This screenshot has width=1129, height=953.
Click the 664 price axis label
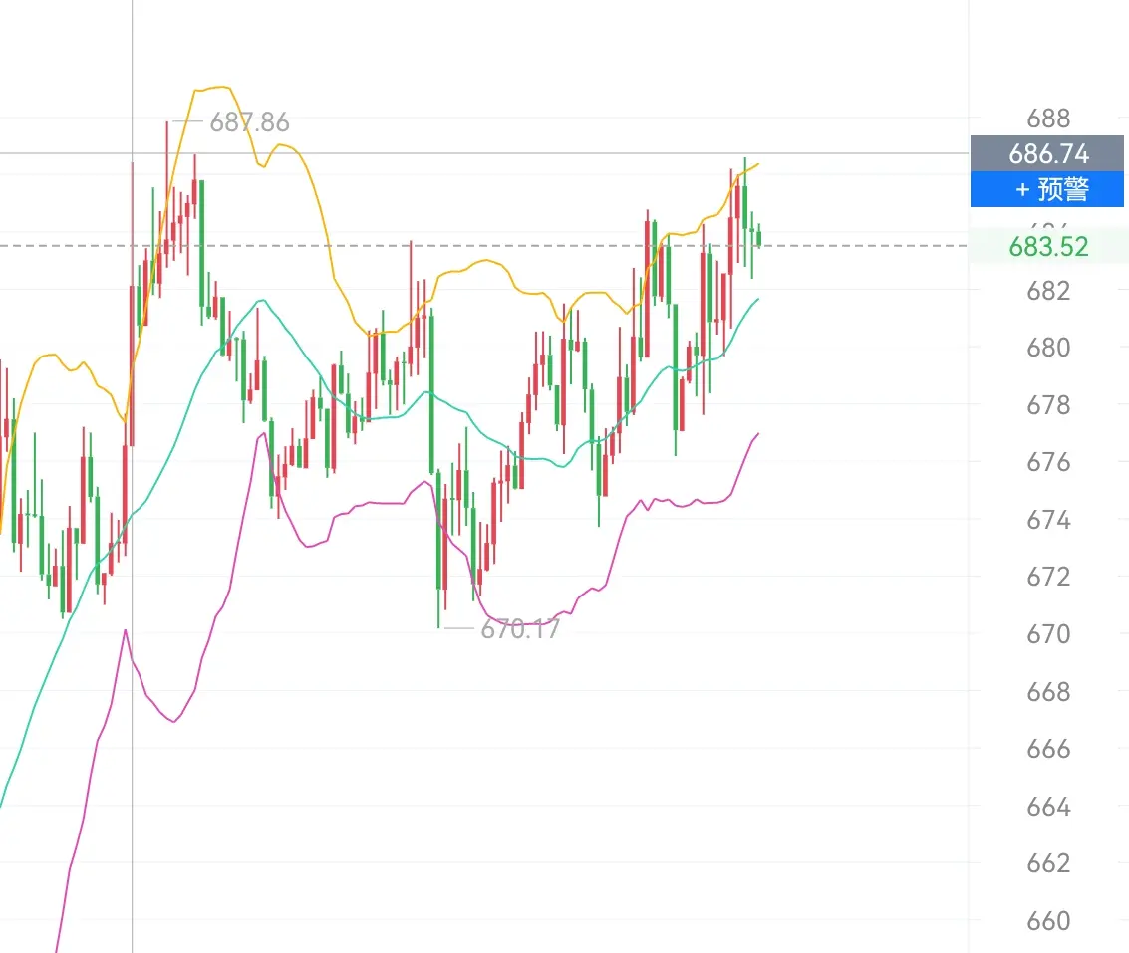[1048, 807]
